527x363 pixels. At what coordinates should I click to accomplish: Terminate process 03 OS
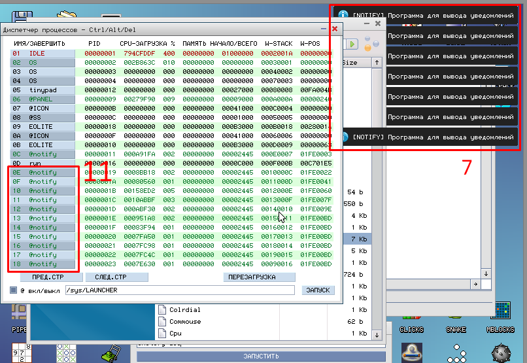(42, 71)
